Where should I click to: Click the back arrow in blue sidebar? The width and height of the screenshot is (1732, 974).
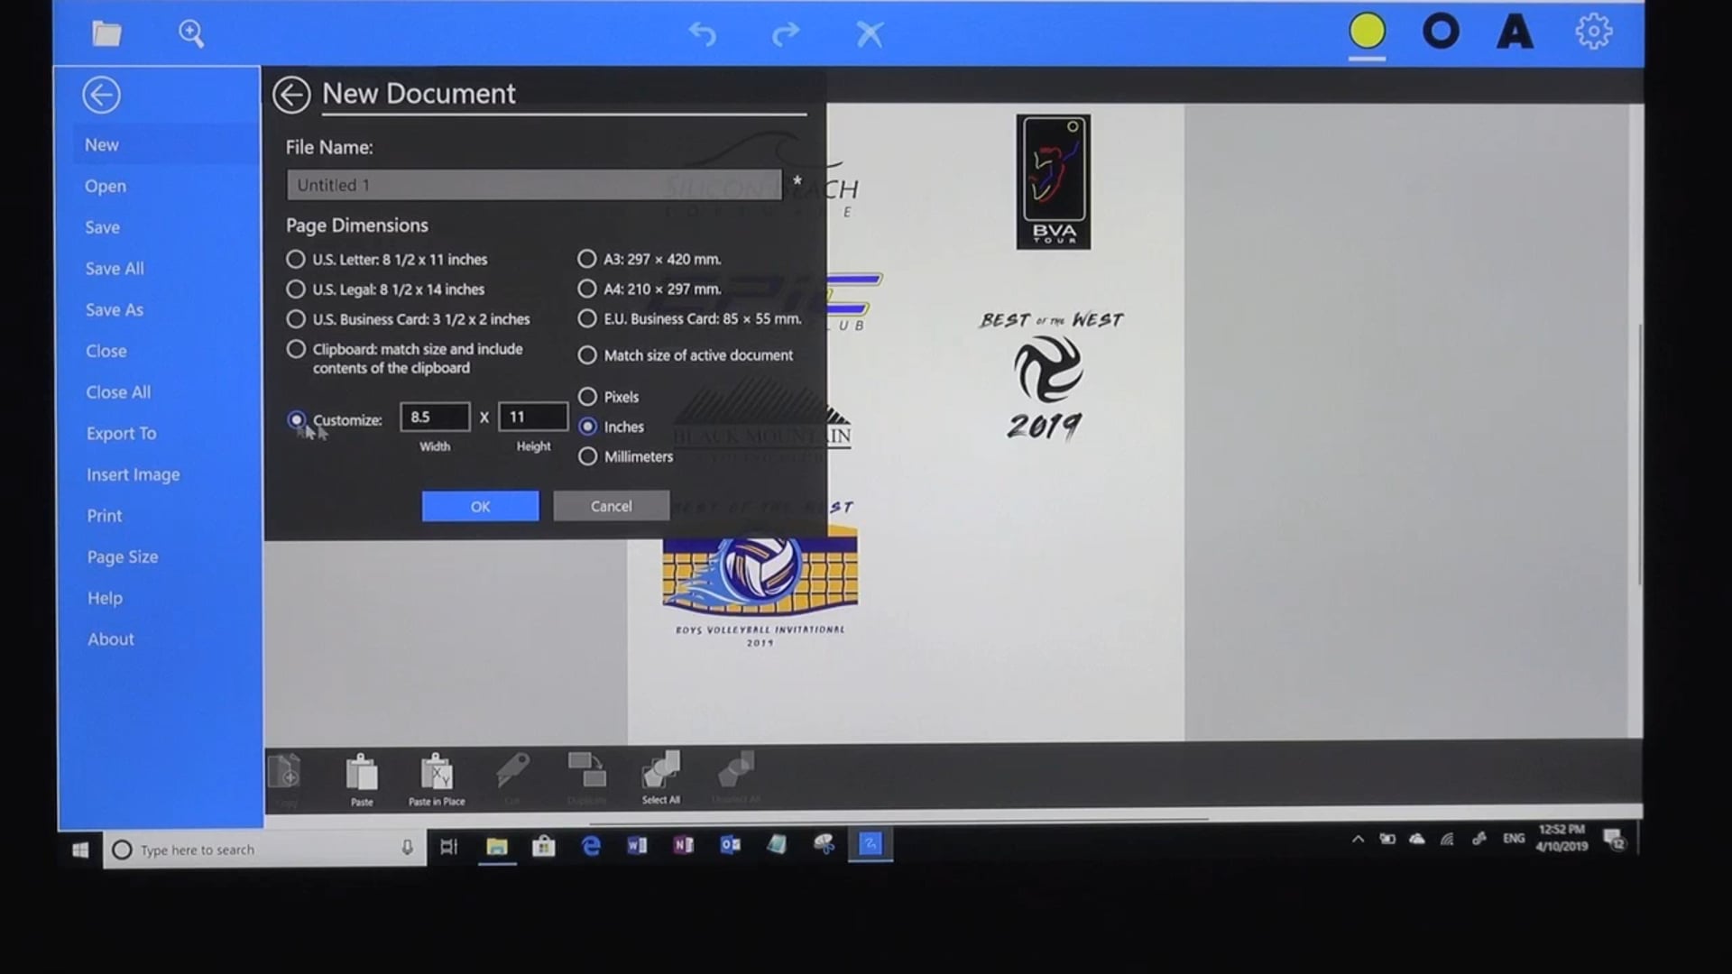coord(101,95)
